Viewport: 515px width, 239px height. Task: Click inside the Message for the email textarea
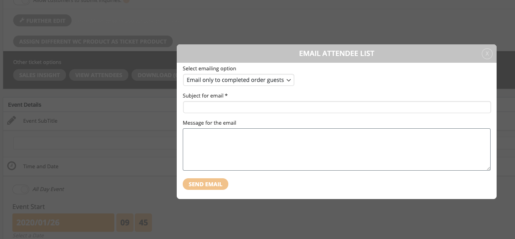[x=337, y=149]
